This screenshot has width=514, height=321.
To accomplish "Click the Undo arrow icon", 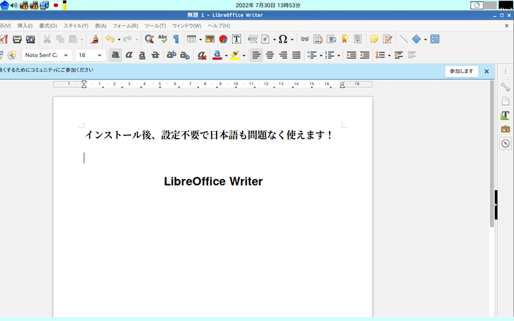I will pyautogui.click(x=110, y=39).
